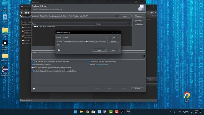The width and height of the screenshot is (204, 115).
Task: Click the Save toolbar icon in Eclipse
Action: [x=26, y=13]
